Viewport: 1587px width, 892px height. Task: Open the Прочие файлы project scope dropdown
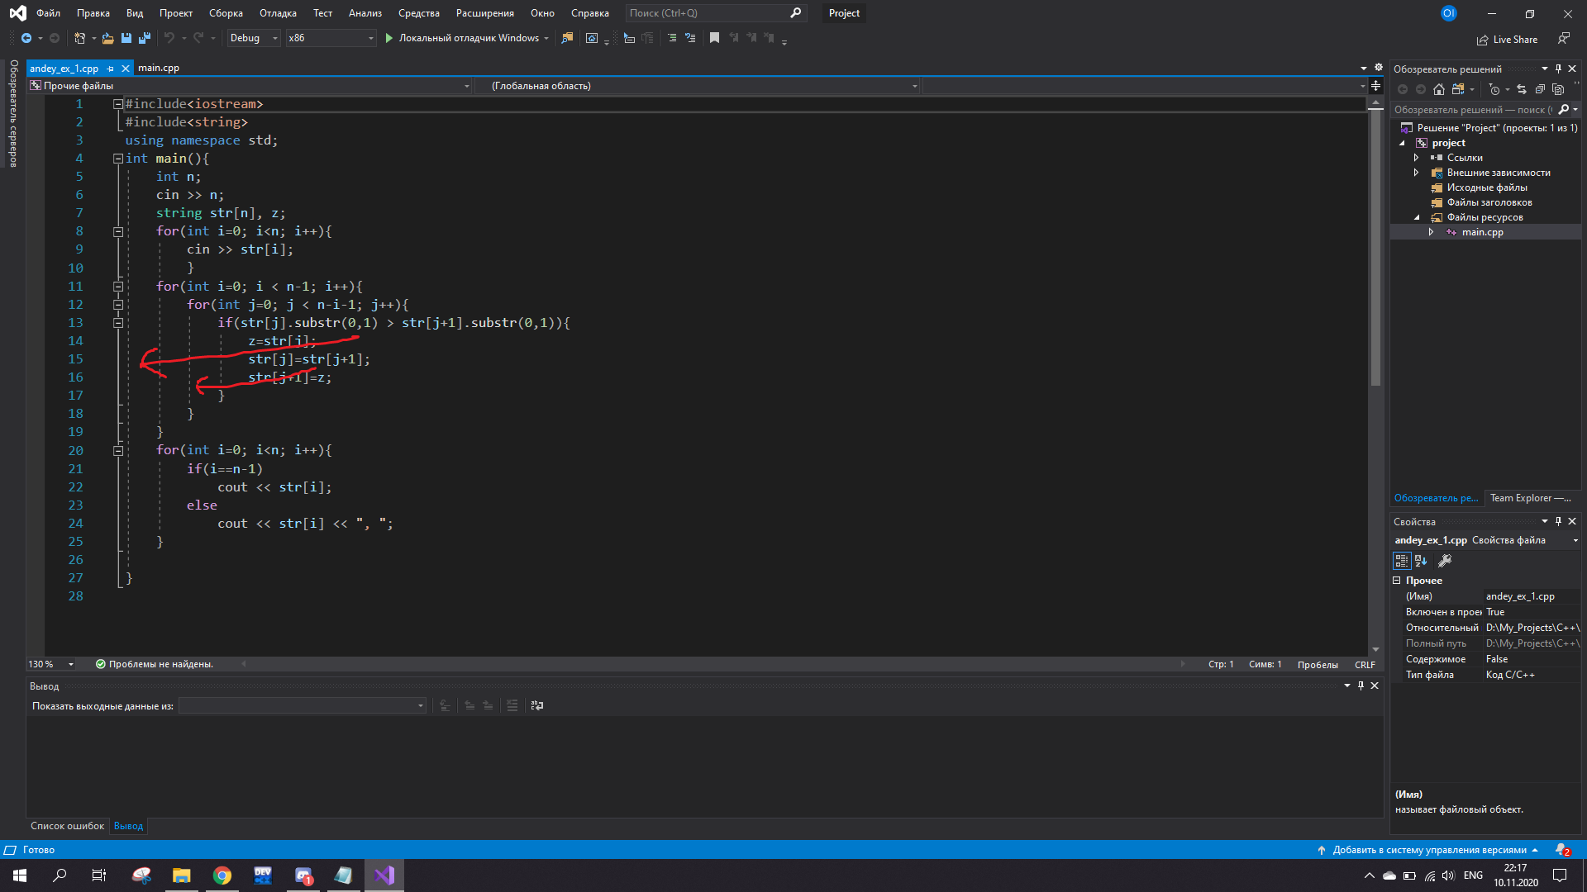tap(250, 86)
